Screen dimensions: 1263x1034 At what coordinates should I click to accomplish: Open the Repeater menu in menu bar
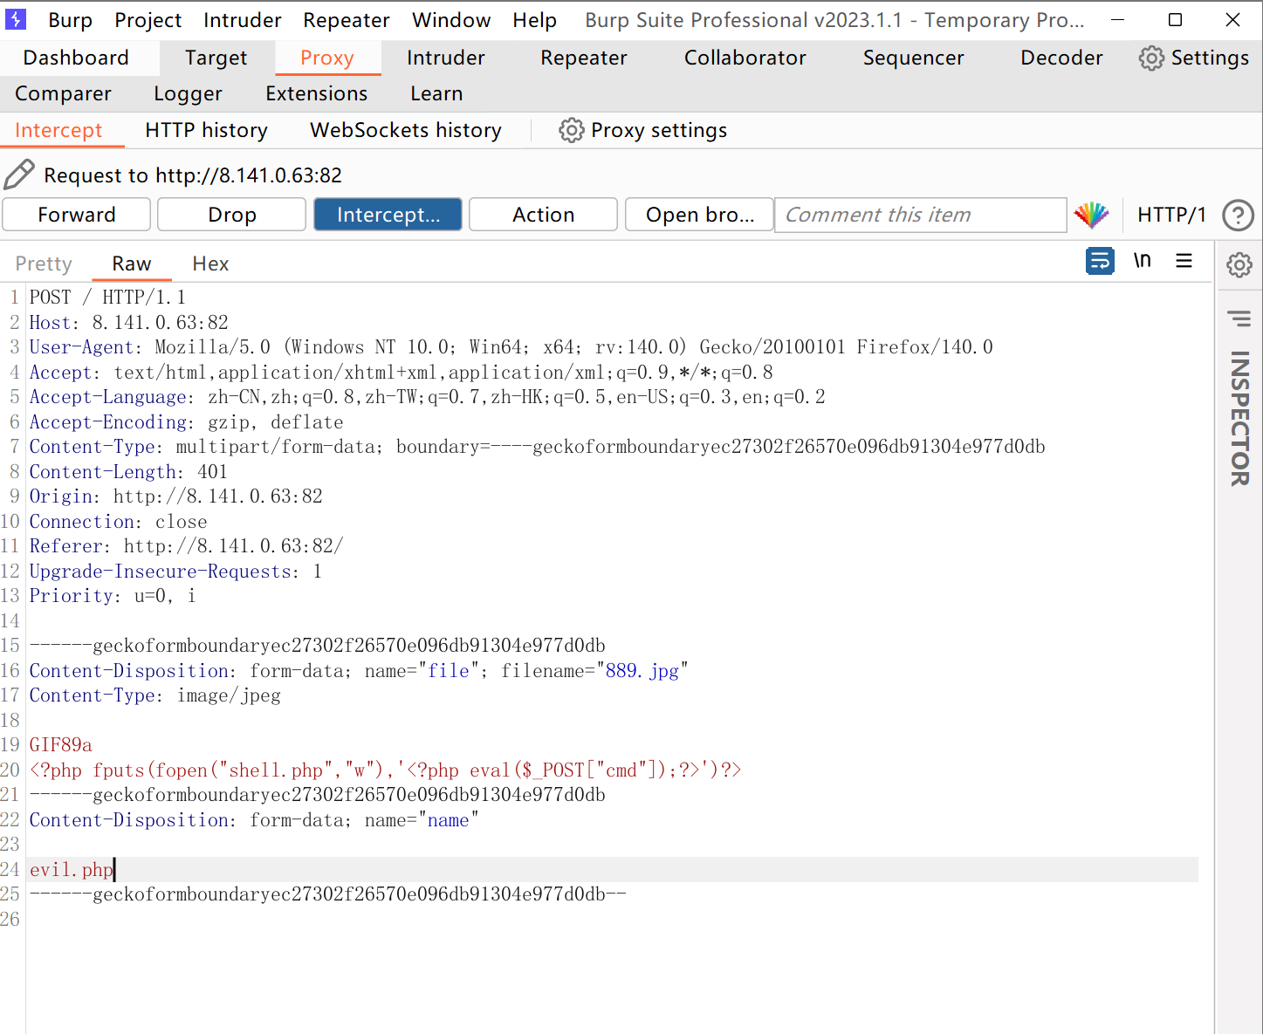[346, 20]
